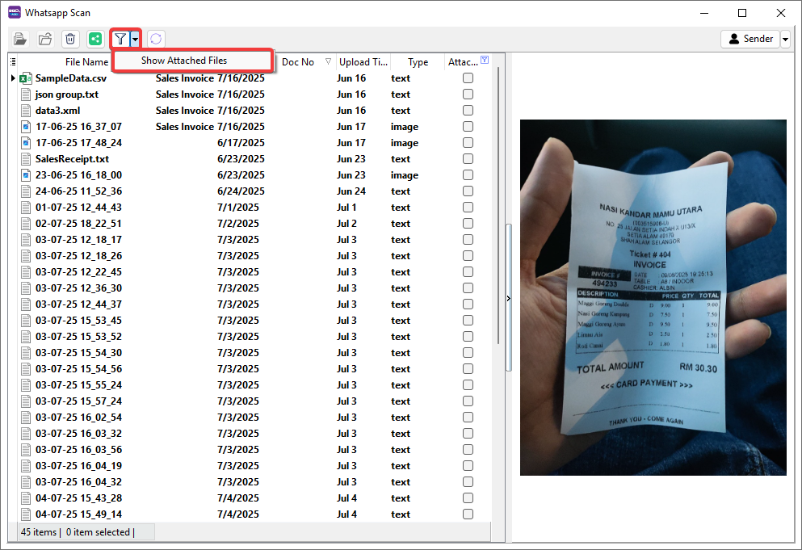Image resolution: width=802 pixels, height=550 pixels.
Task: Click the trash delete toolbar icon
Action: [x=70, y=39]
